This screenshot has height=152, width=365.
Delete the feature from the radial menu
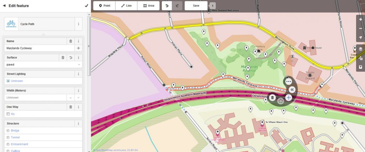coord(272,97)
